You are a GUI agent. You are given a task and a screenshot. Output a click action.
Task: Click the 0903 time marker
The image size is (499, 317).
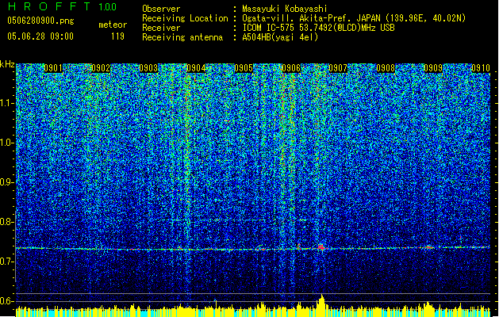click(148, 68)
